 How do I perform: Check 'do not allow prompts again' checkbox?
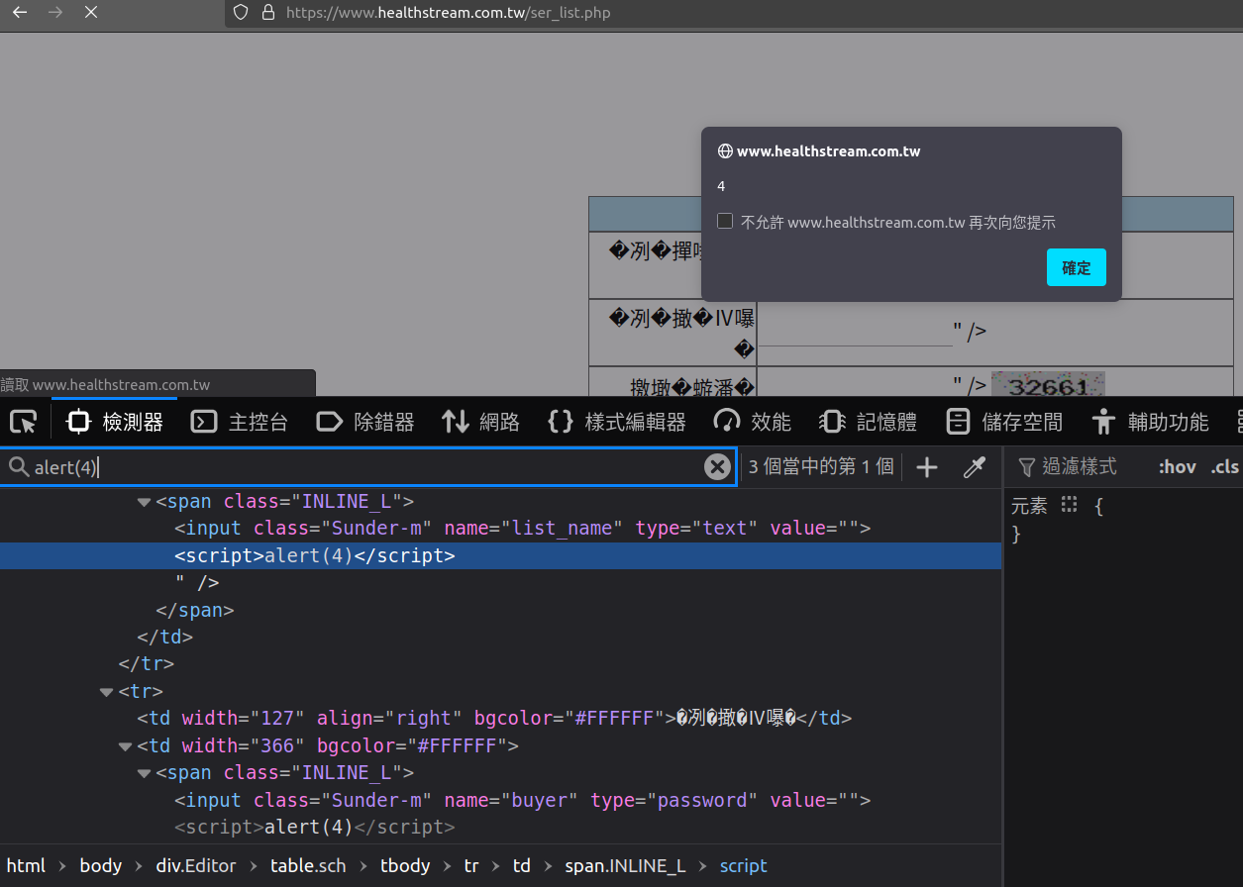(x=725, y=221)
